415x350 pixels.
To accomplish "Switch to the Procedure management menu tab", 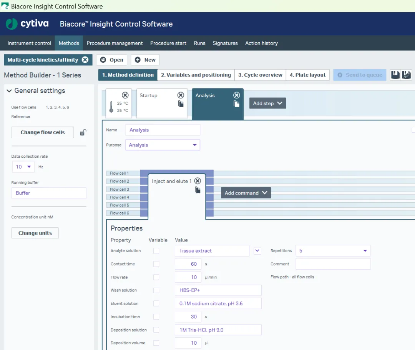I will click(x=115, y=43).
